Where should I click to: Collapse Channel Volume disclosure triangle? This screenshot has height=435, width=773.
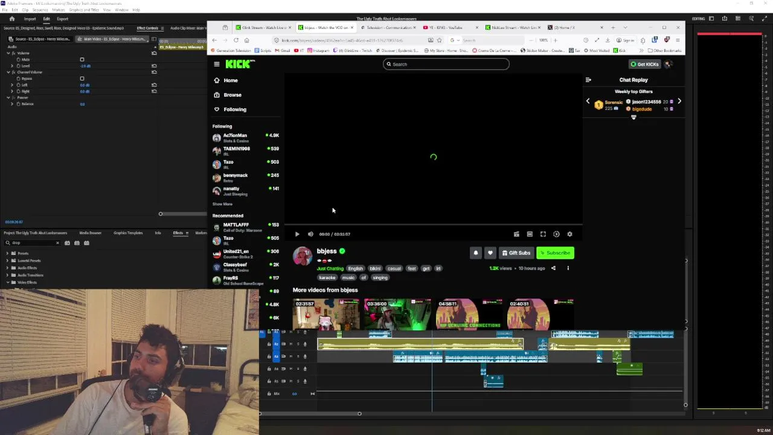click(x=8, y=72)
